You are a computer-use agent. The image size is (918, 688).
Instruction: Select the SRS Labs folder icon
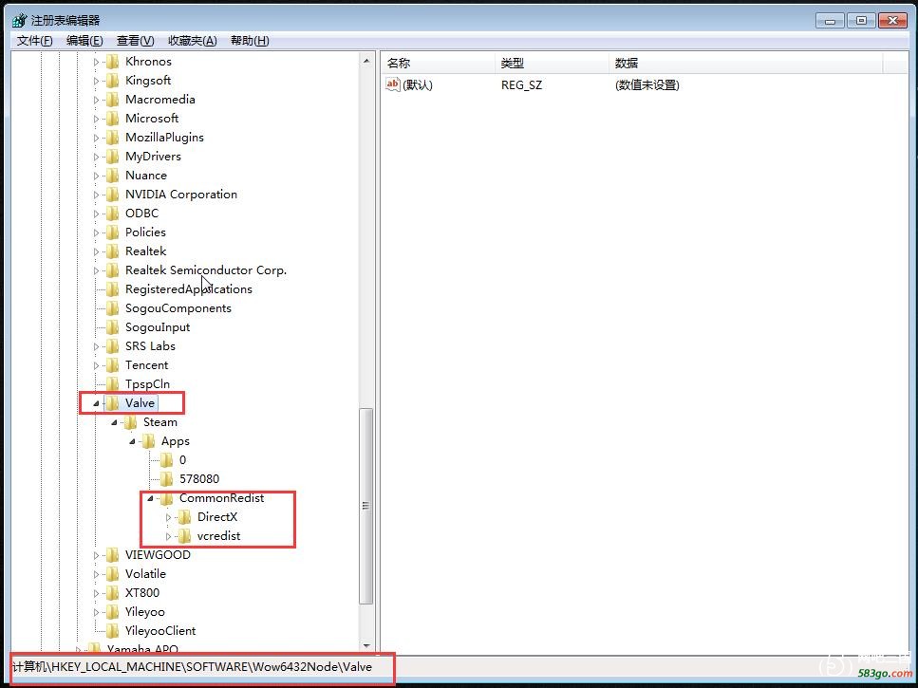click(112, 346)
